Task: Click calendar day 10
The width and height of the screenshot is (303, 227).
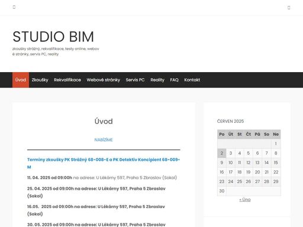Action: 231,163
